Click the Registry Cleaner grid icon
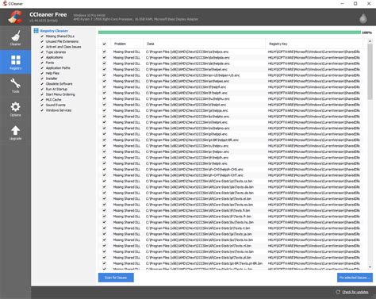The width and height of the screenshot is (376, 299). pos(36,31)
